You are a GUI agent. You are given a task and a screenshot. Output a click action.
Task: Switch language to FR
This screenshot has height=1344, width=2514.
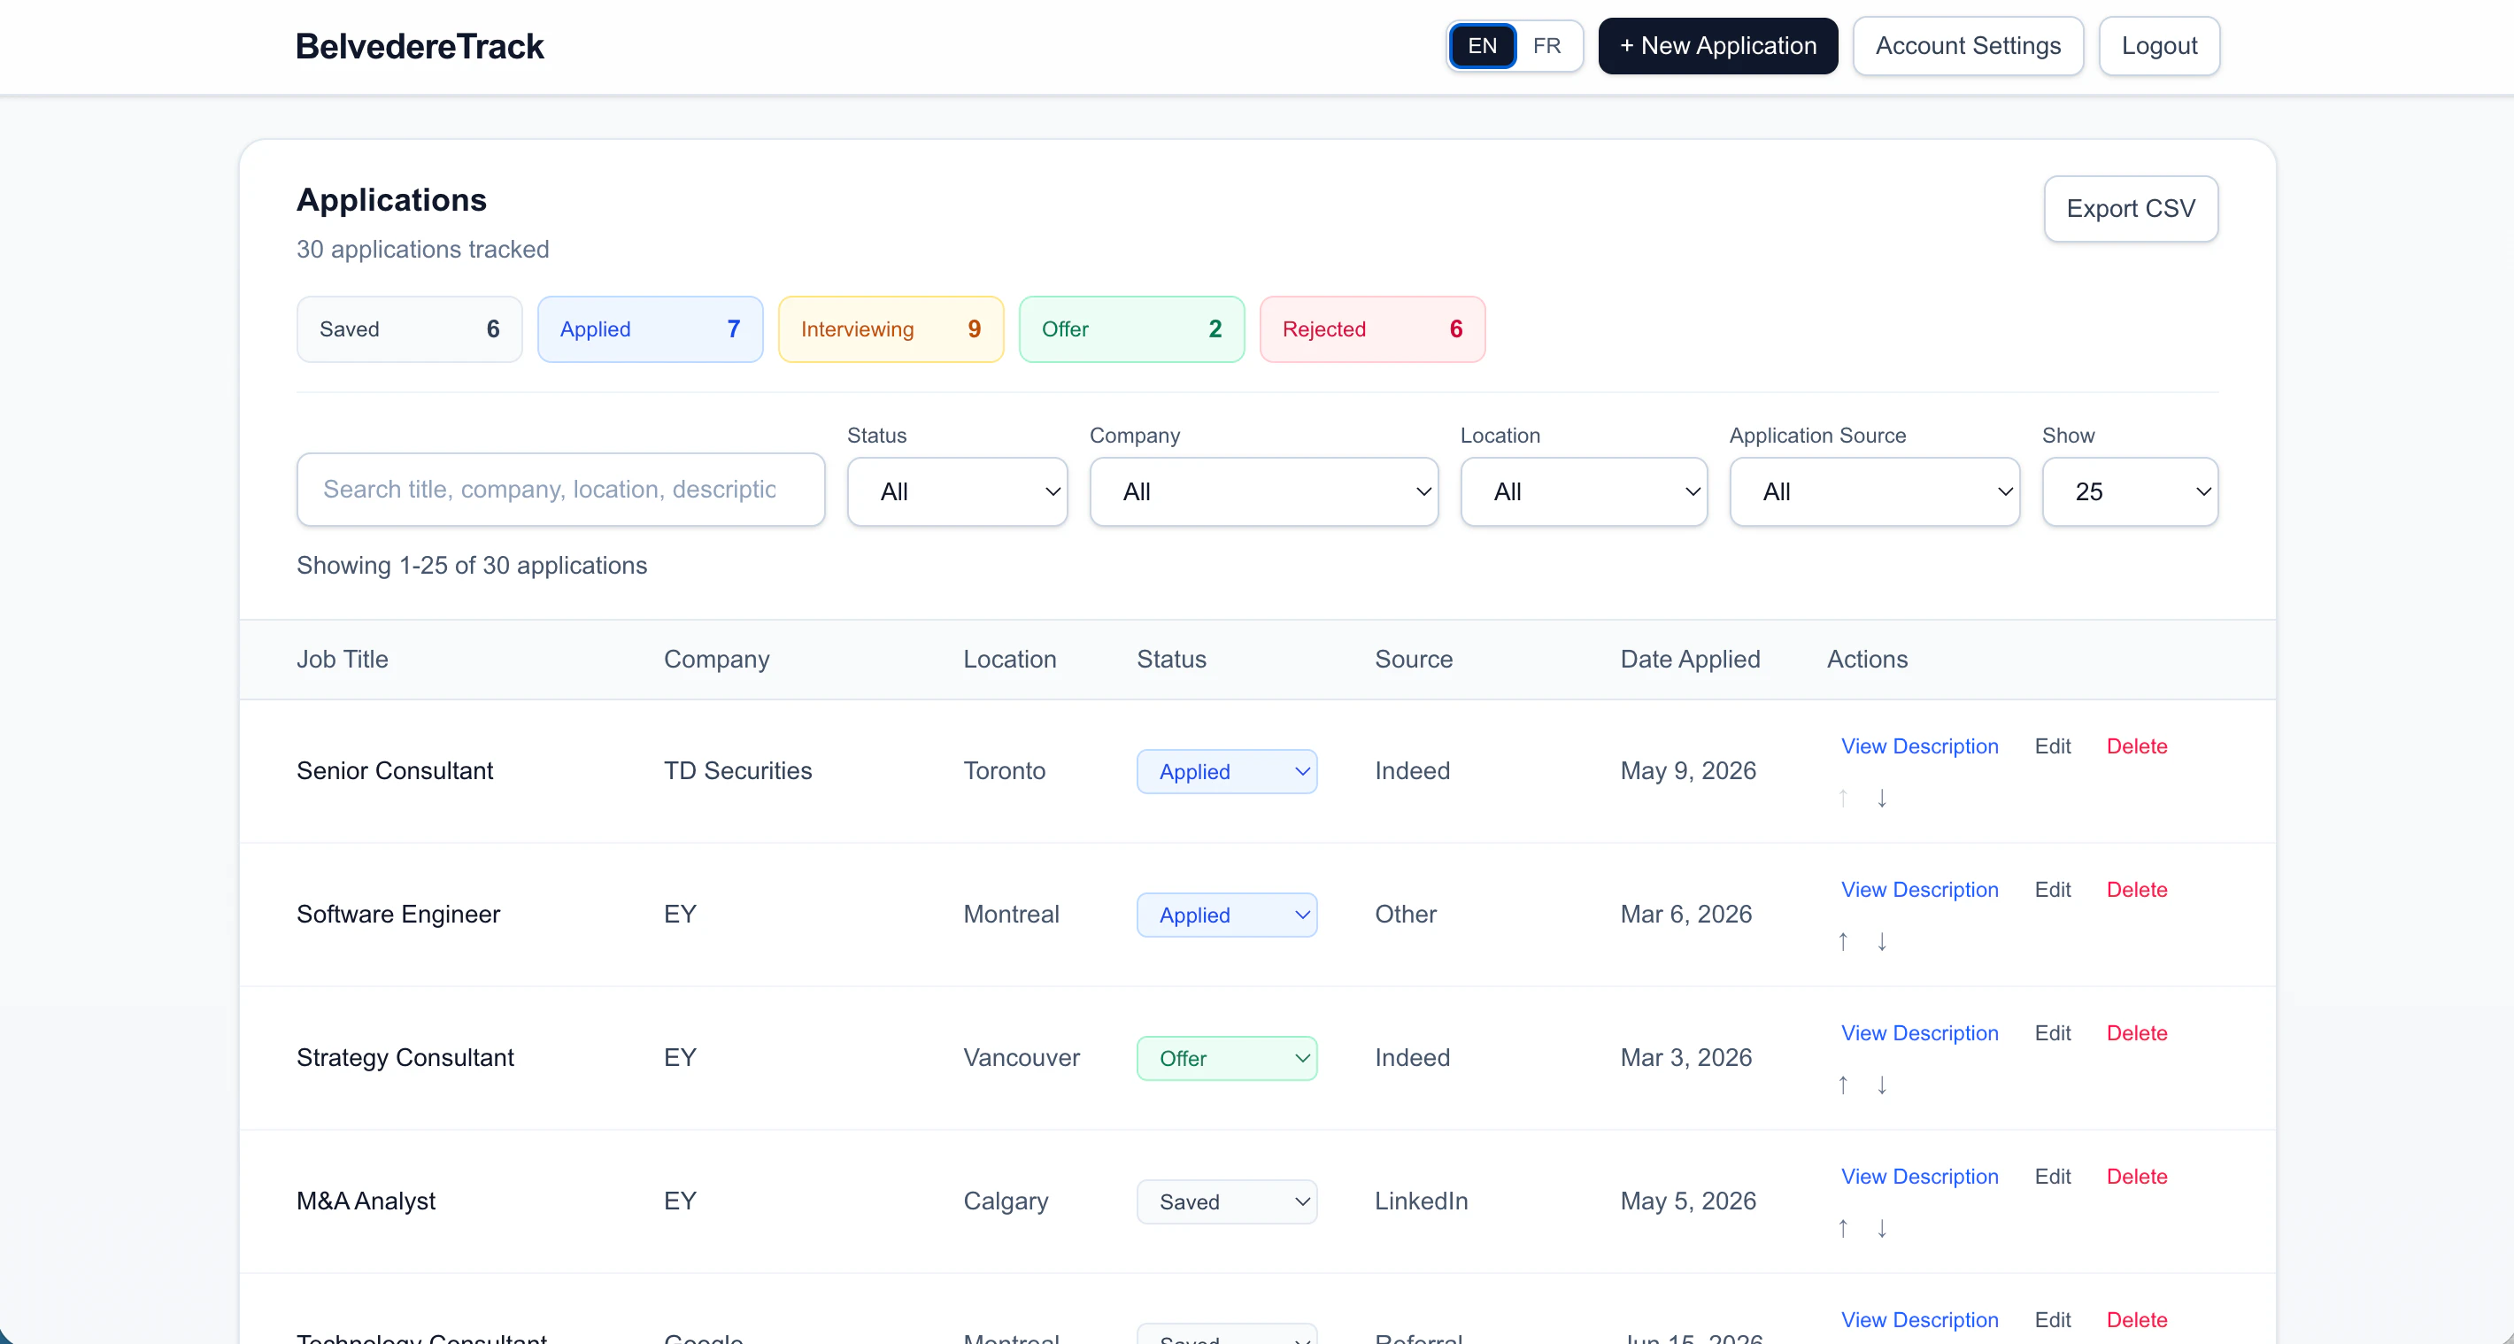point(1546,46)
